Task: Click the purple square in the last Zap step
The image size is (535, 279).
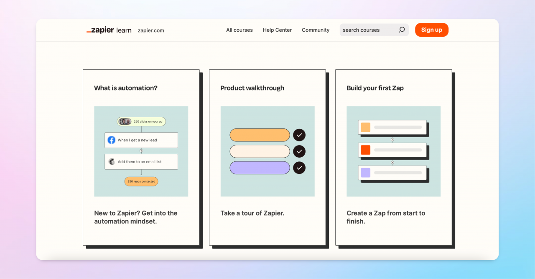Action: [365, 172]
